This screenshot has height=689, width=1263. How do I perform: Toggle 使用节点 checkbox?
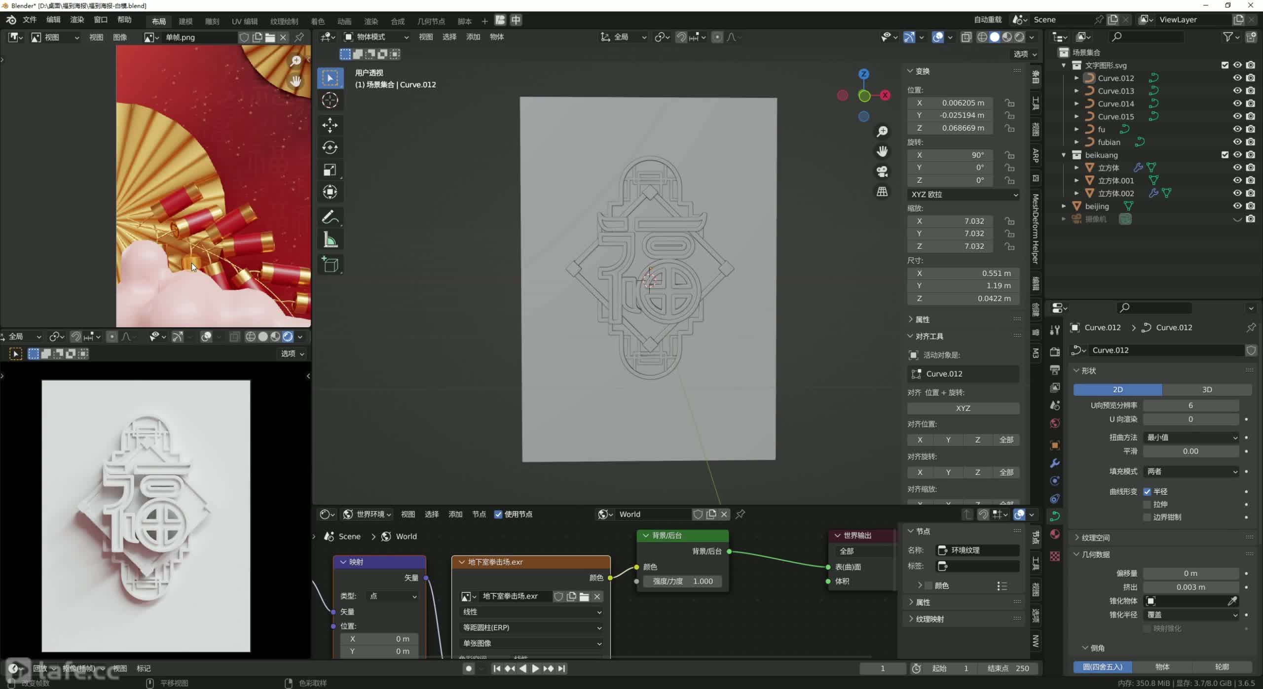point(498,514)
